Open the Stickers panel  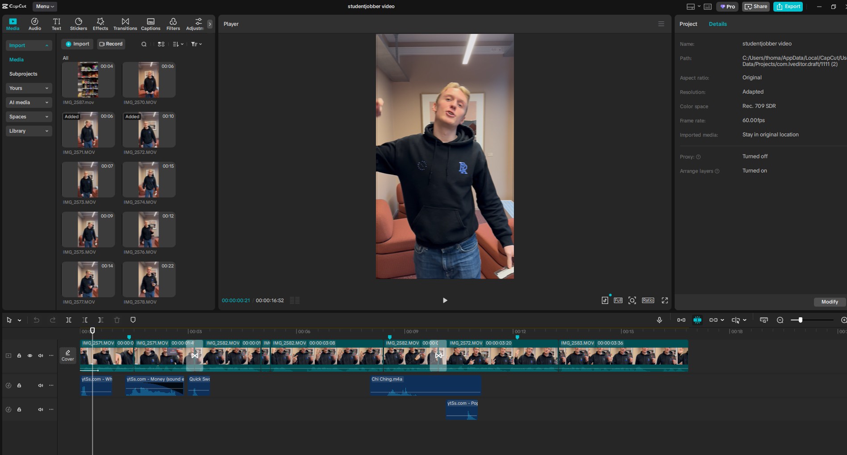pos(78,24)
